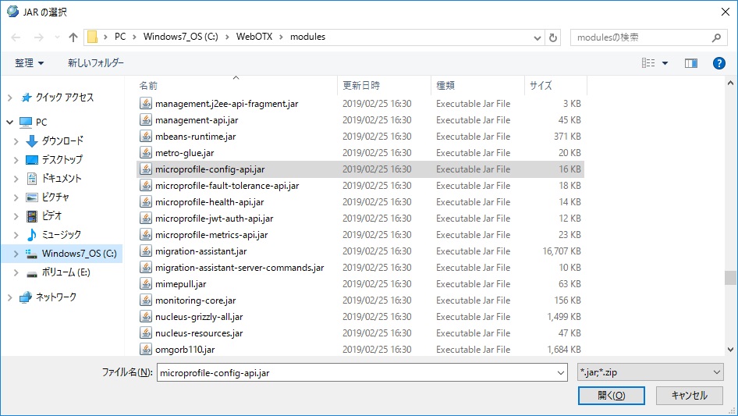Select the migration-assistant.jar file
The width and height of the screenshot is (738, 416).
click(201, 251)
